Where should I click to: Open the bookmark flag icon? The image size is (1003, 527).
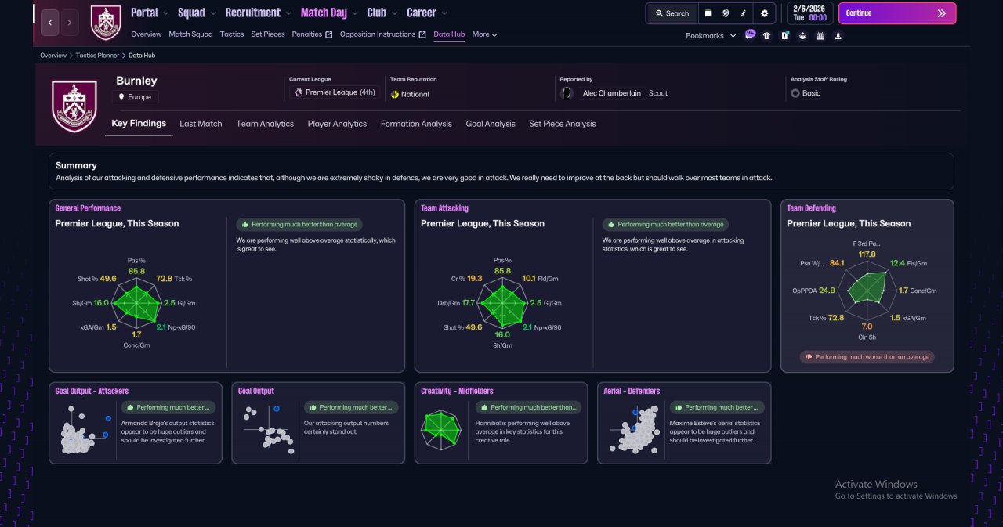click(708, 13)
